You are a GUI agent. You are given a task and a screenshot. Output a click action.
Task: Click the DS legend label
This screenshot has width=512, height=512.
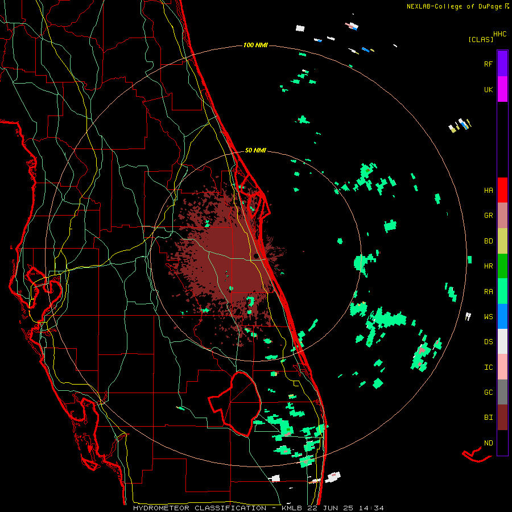[488, 341]
